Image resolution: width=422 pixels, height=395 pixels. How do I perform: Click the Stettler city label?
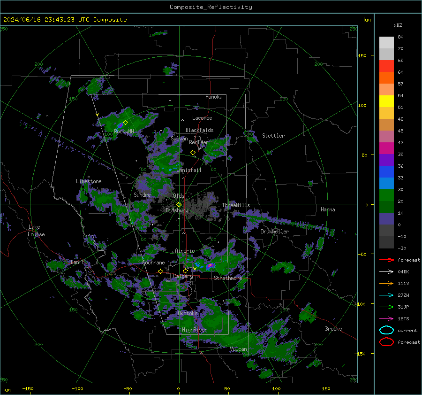click(273, 136)
